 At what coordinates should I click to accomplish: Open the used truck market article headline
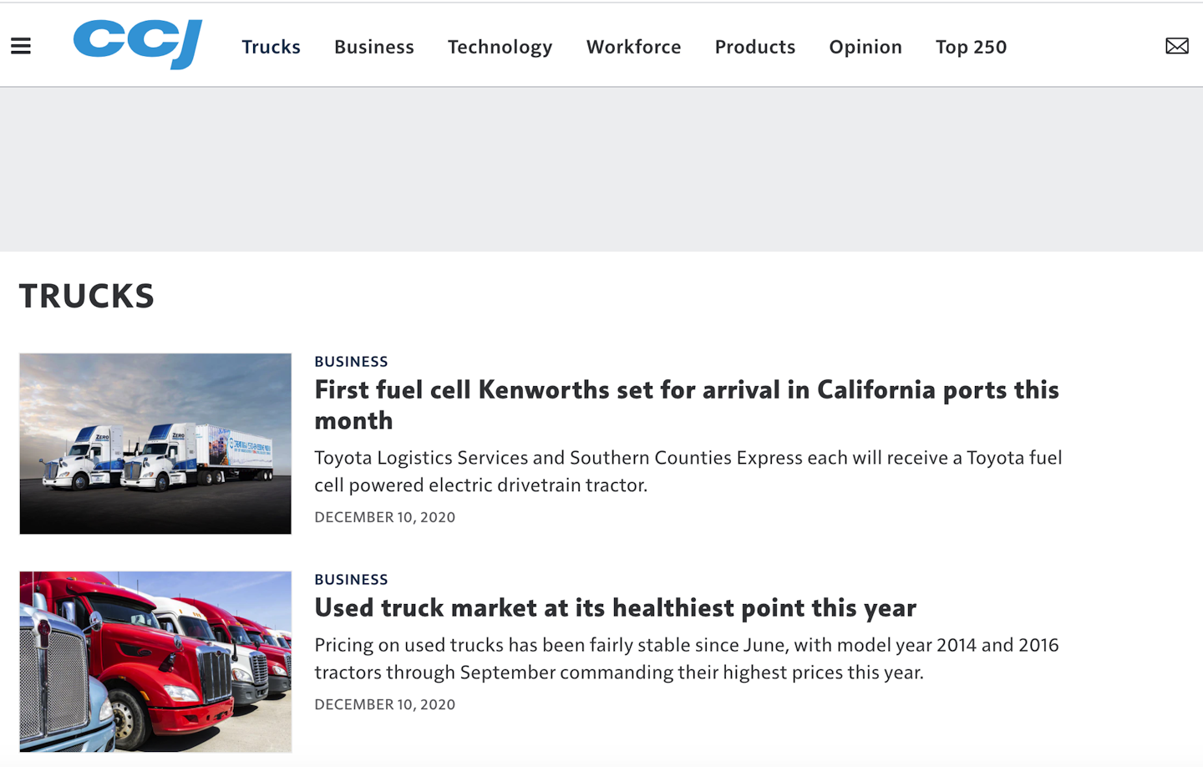click(x=615, y=607)
